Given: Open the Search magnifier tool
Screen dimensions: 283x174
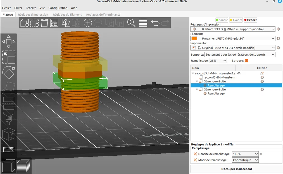Looking at the screenshot, I should tap(131, 23).
